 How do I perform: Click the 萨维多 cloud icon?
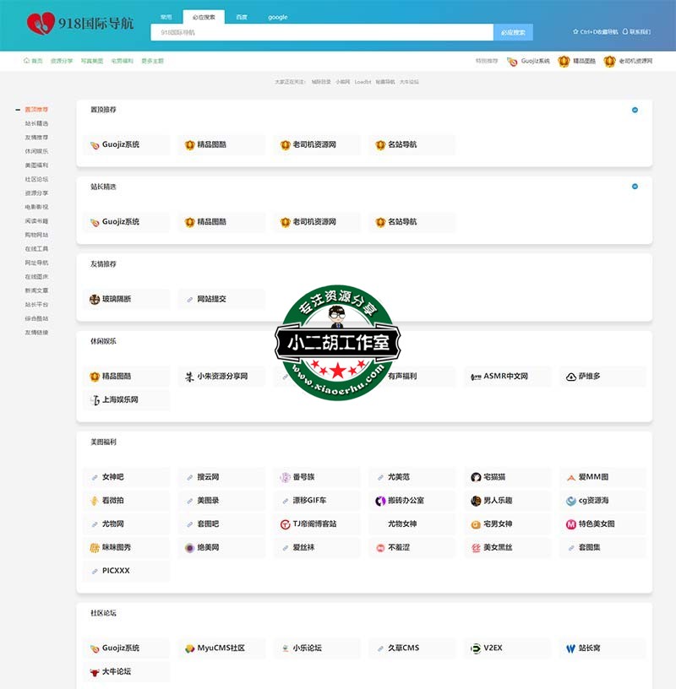571,377
